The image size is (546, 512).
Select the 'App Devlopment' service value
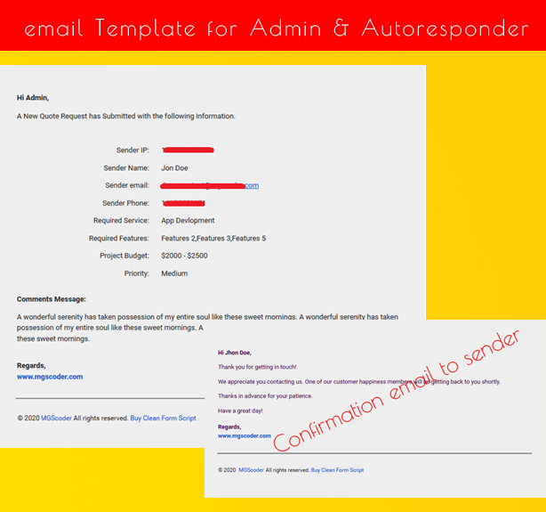(188, 221)
